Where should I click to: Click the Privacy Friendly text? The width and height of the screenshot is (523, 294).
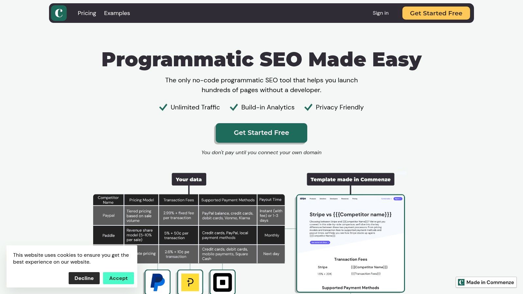pos(340,107)
